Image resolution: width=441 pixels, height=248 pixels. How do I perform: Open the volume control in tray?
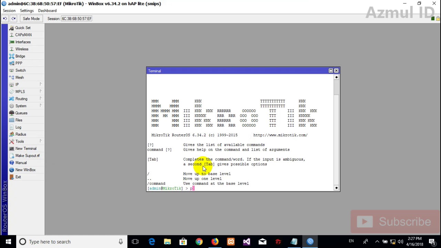(400, 242)
